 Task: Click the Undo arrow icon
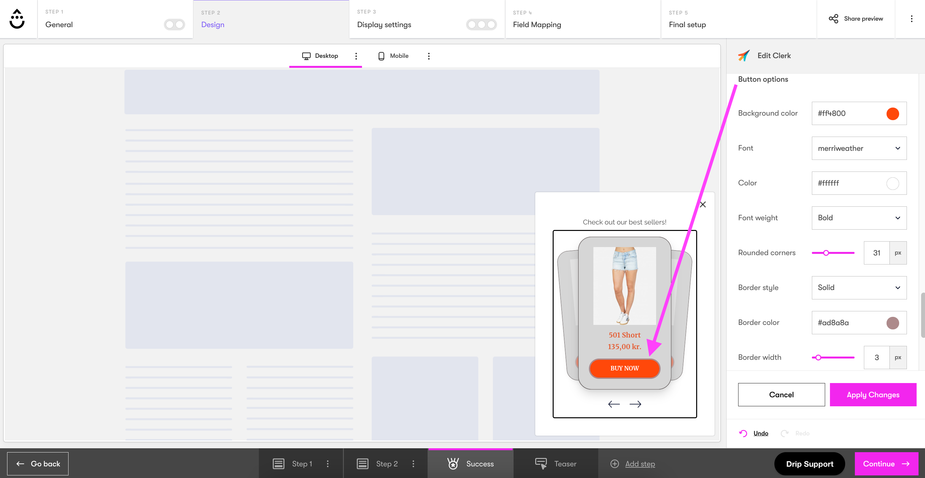click(743, 433)
